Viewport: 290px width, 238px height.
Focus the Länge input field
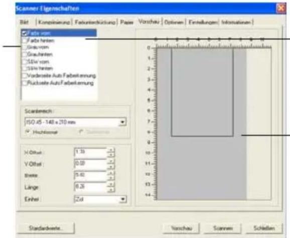91,187
